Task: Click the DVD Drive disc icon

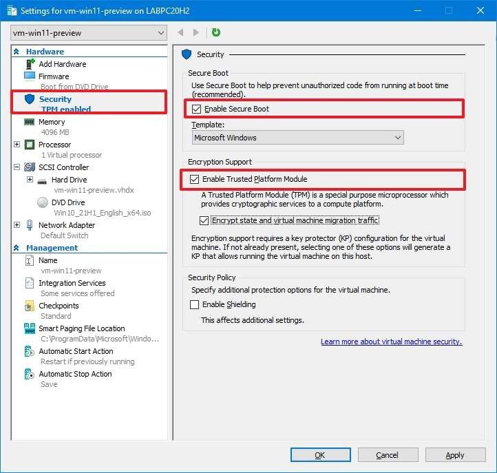Action: pos(43,202)
